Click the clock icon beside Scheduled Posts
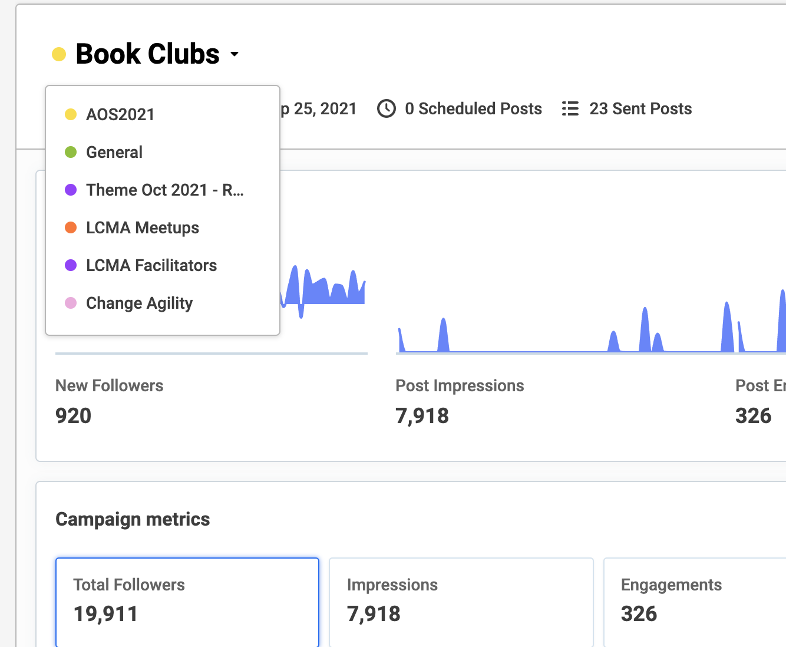This screenshot has width=786, height=647. point(387,109)
